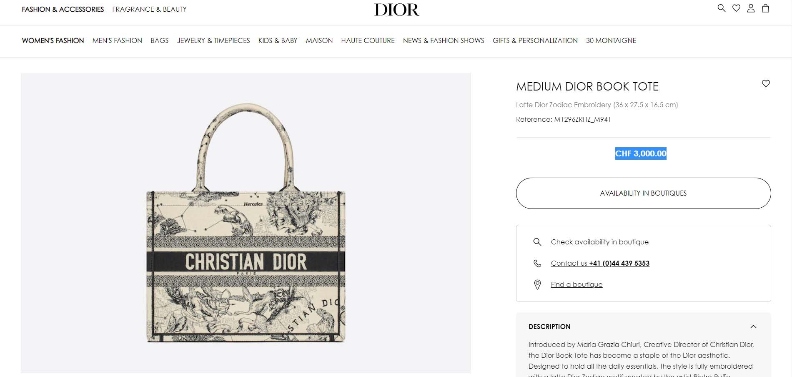Click Availability in Boutiques button

643,193
